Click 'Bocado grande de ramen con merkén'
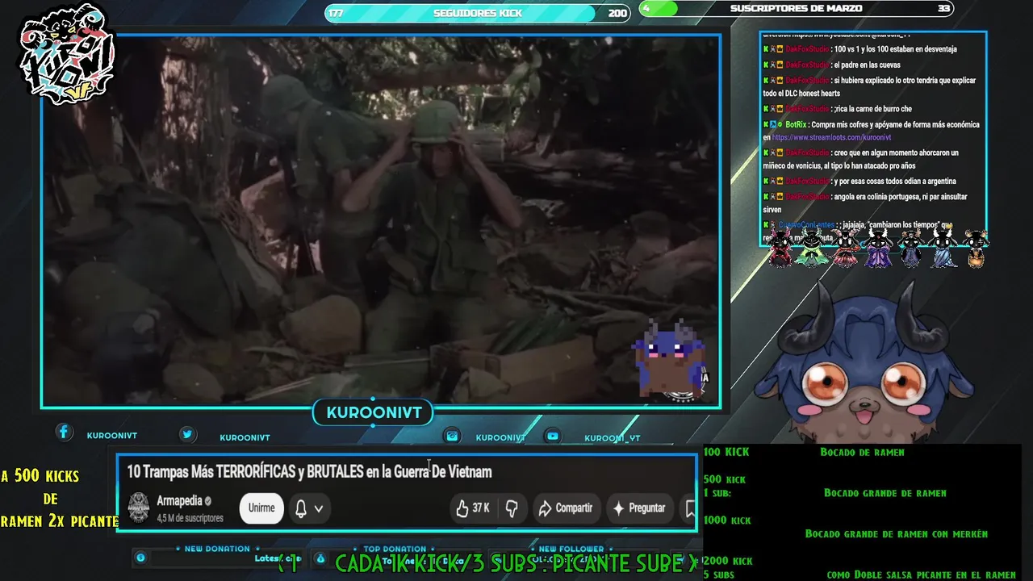The image size is (1033, 581). click(897, 534)
